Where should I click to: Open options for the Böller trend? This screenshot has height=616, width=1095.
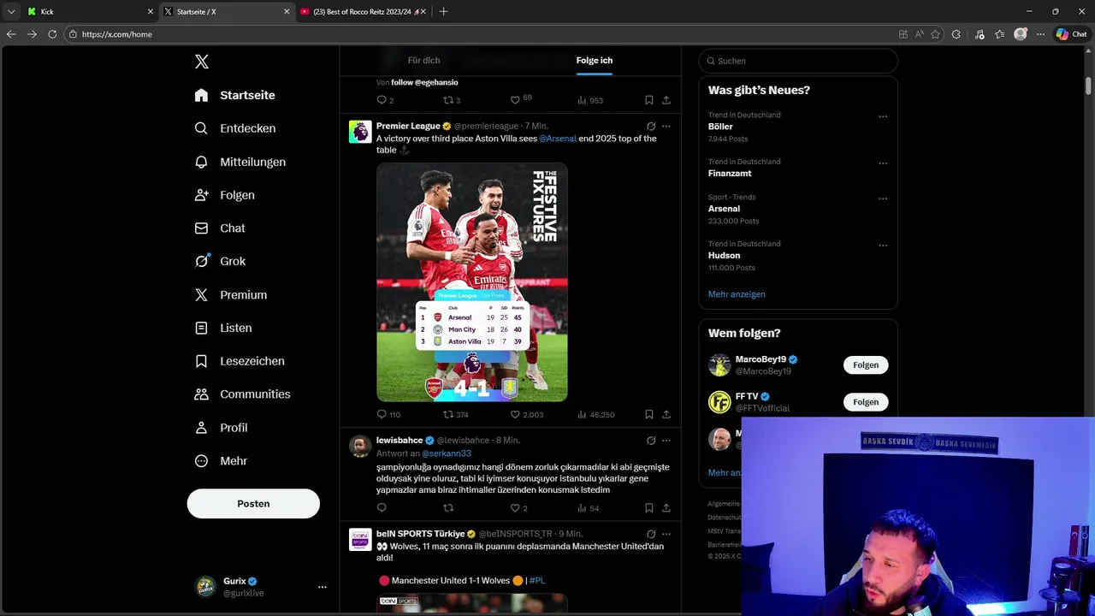click(x=883, y=116)
